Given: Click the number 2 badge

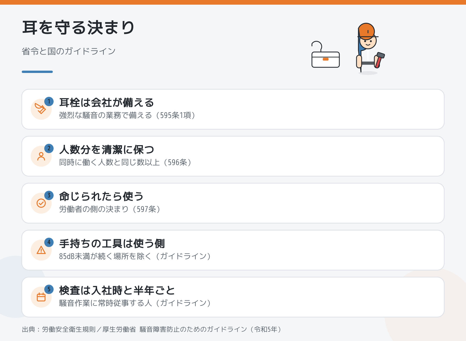Looking at the screenshot, I should click(x=49, y=149).
